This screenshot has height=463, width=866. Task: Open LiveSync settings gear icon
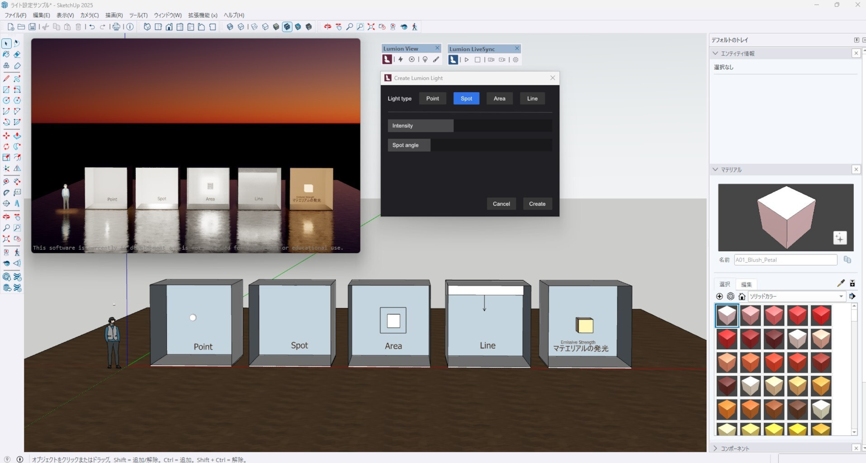coord(516,60)
